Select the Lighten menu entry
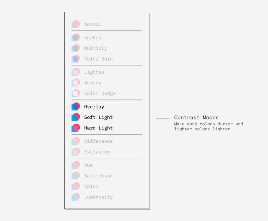 click(x=94, y=72)
